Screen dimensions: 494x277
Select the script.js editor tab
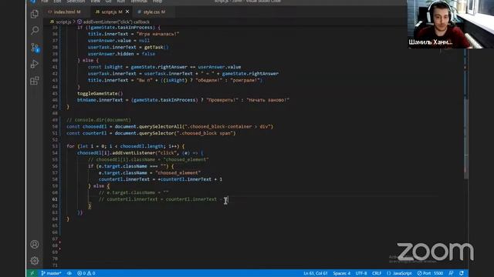109,12
